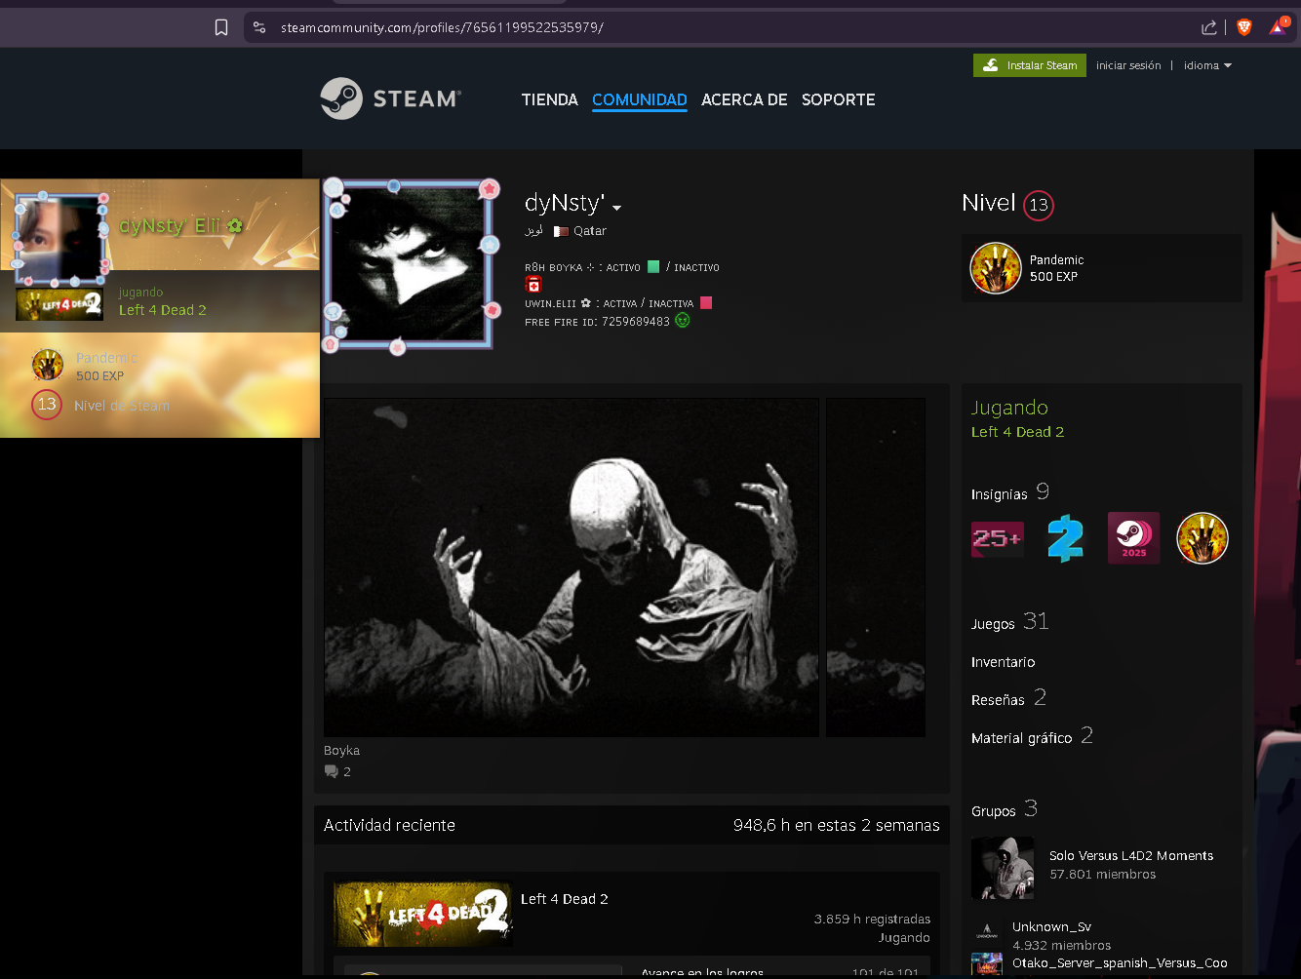The image size is (1301, 979).
Task: Open the Reseñas link
Action: [x=998, y=700]
